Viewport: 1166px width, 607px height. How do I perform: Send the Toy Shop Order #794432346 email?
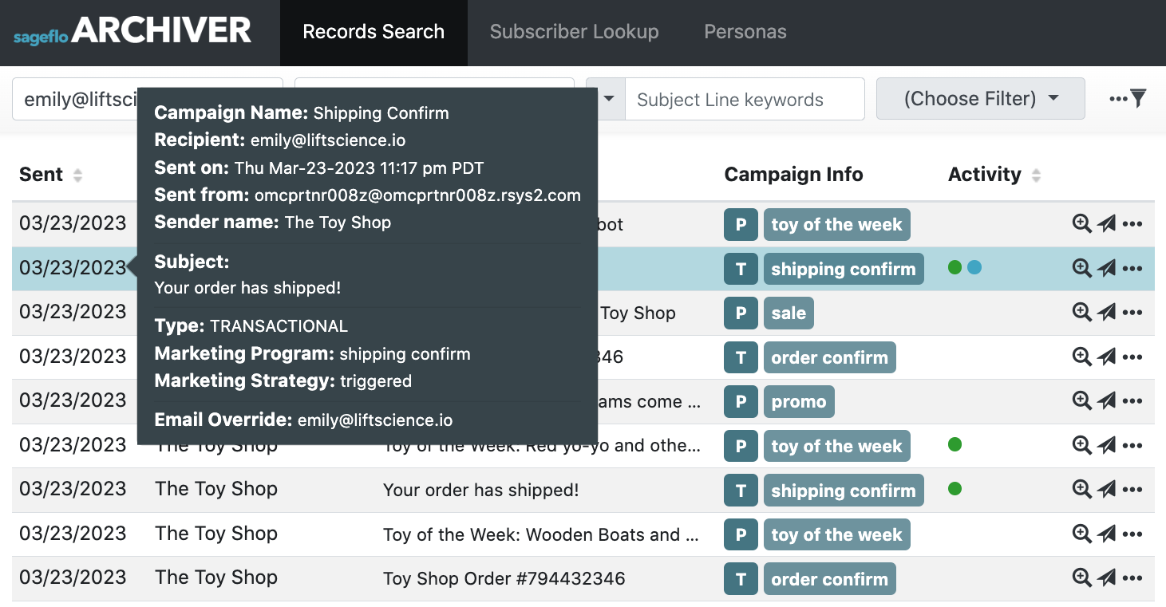[1106, 578]
